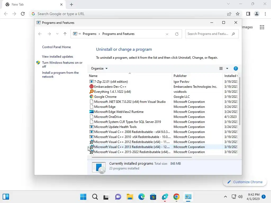Screen dimensions: 271x203
Task: Bookmark this tab with star icon
Action: [x=238, y=14]
